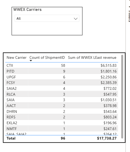This screenshot has height=152, width=130.
Task: Click the SAIA2 carrier cell
Action: click(x=12, y=88)
